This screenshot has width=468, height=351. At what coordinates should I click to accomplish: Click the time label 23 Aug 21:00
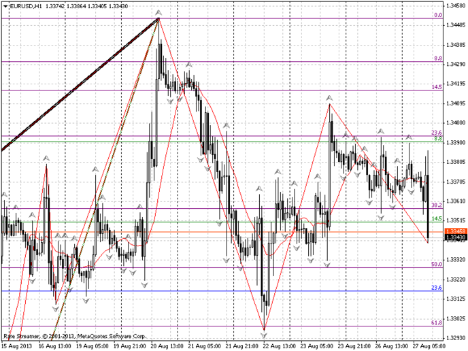(354, 346)
